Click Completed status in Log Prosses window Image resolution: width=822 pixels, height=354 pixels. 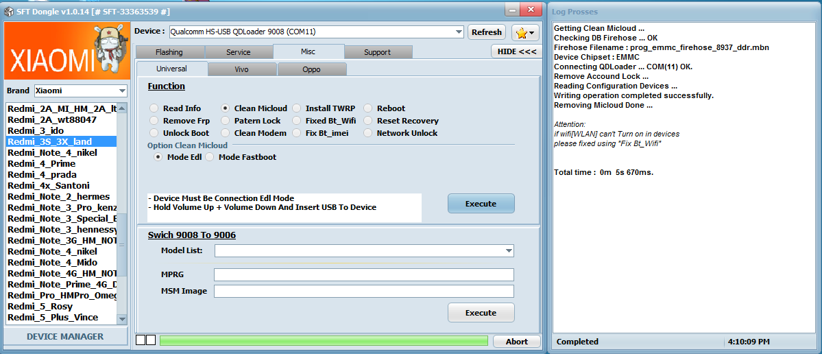pyautogui.click(x=577, y=342)
